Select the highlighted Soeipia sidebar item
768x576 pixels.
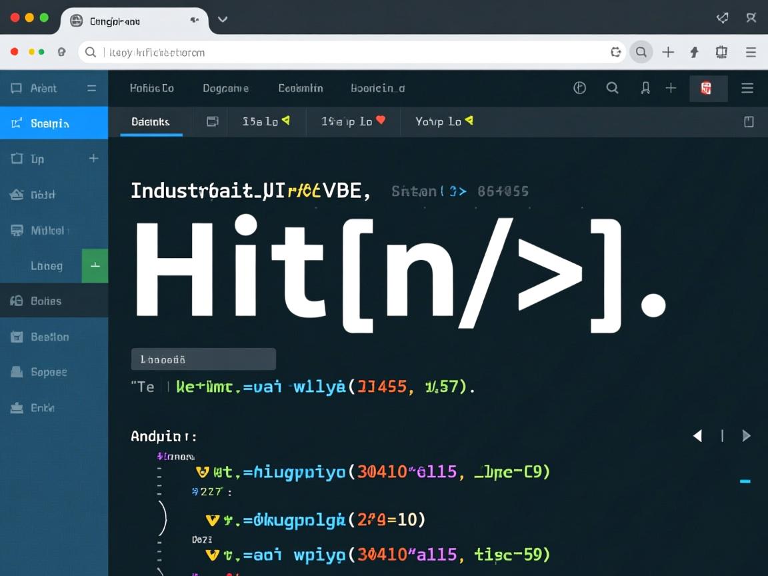[53, 123]
